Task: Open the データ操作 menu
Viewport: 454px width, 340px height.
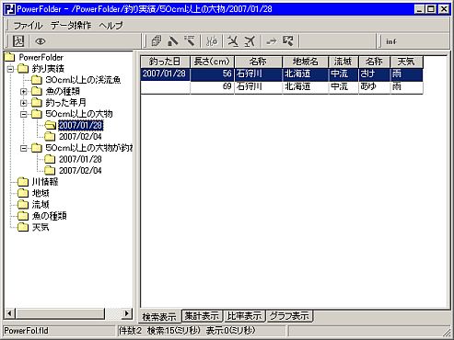Action: (x=71, y=26)
